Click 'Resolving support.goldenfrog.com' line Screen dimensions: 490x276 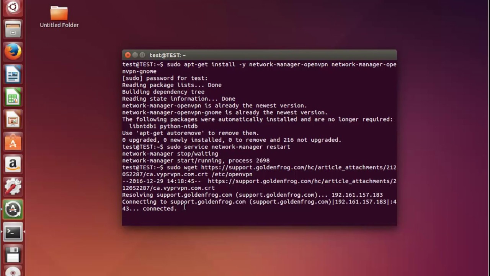coord(252,195)
